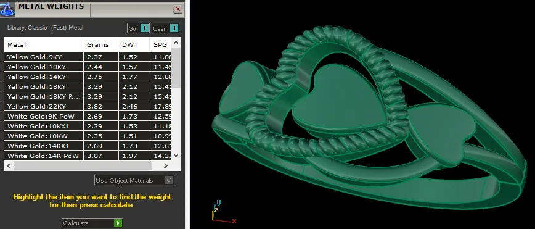Toggle the GV library switch
The image size is (535, 229).
[138, 28]
